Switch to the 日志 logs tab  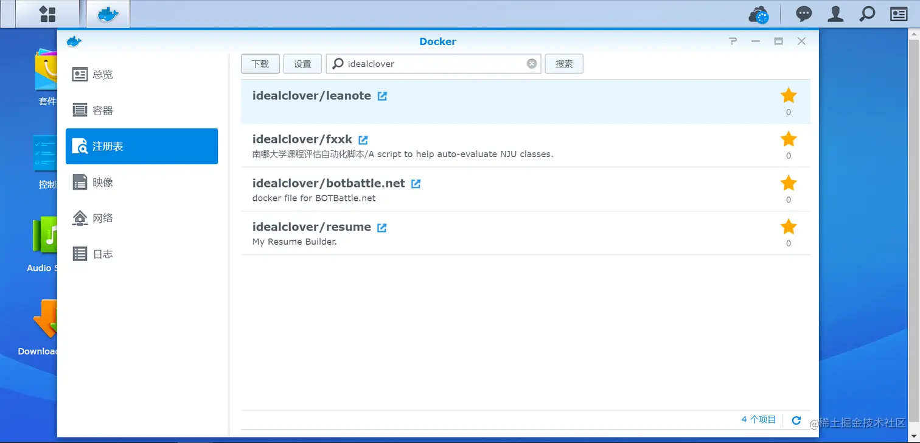point(142,254)
